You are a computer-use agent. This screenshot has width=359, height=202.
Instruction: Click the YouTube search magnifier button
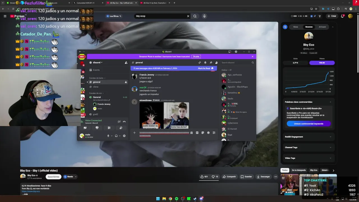[x=195, y=16]
